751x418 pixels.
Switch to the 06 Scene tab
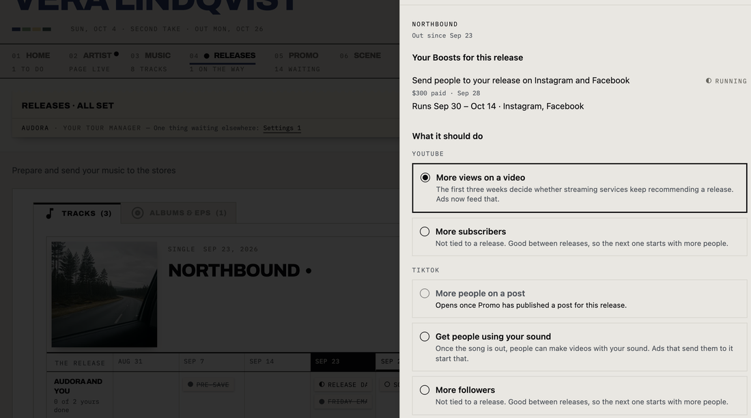click(x=360, y=55)
